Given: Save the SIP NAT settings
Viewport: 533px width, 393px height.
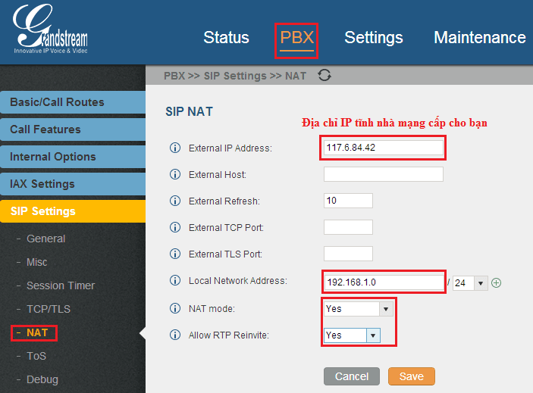Looking at the screenshot, I should 411,376.
